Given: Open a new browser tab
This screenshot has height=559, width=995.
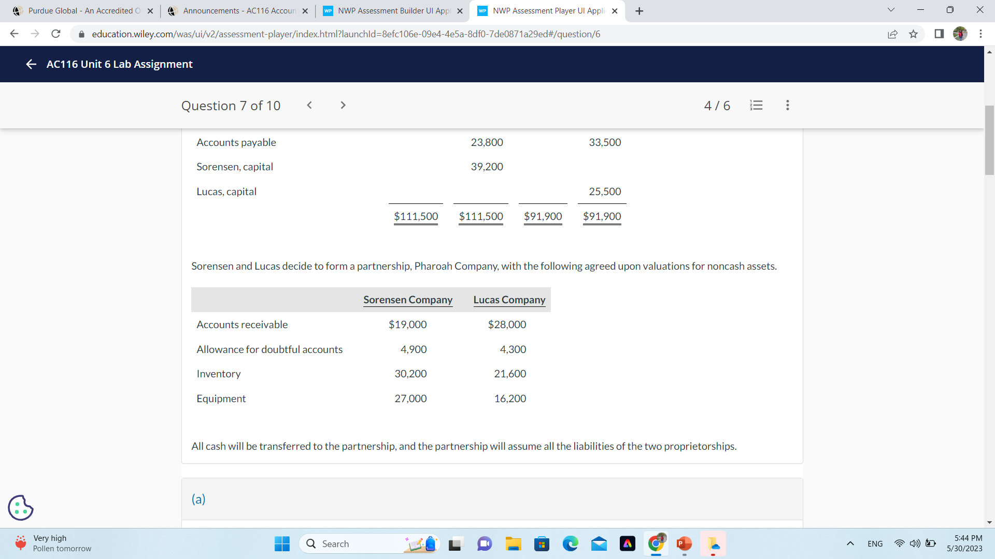Looking at the screenshot, I should [x=639, y=11].
